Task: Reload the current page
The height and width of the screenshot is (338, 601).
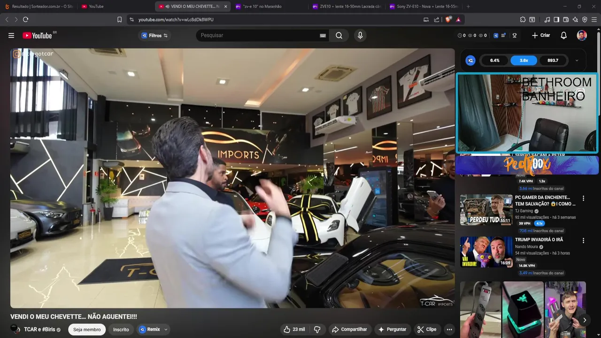Action: pos(25,19)
